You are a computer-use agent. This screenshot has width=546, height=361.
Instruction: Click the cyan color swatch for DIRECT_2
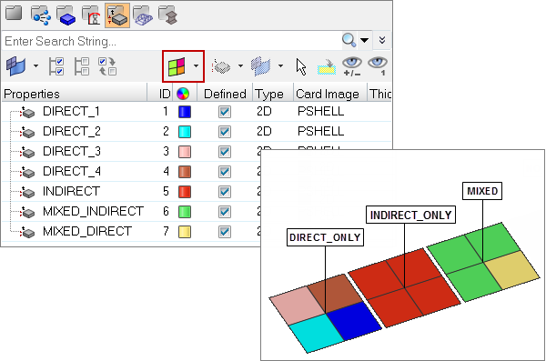pos(185,132)
